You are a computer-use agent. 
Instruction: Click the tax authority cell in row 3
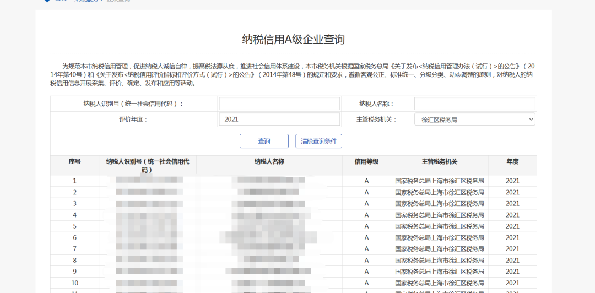point(439,204)
